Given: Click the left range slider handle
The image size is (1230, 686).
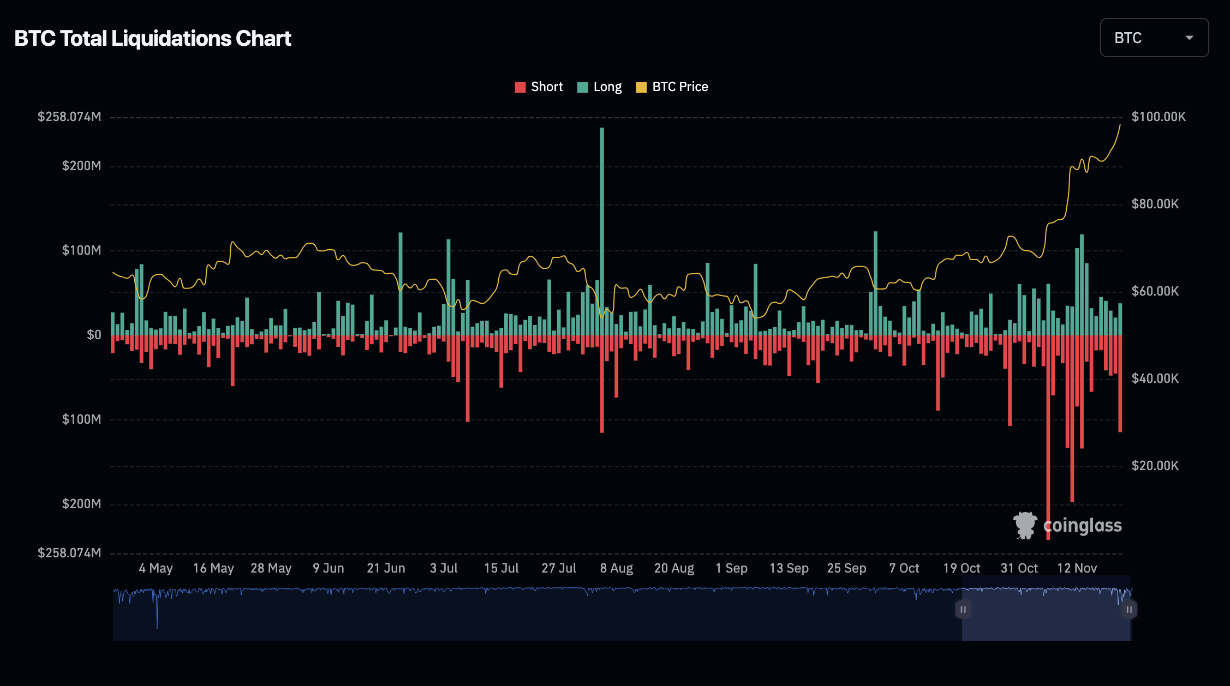Looking at the screenshot, I should point(963,609).
